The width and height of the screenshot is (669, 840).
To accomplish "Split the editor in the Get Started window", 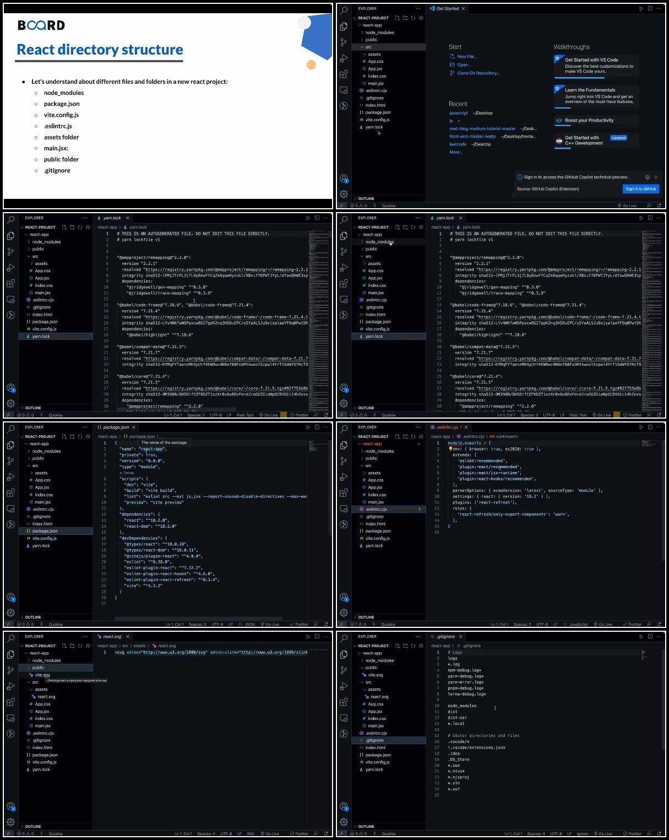I will [650, 9].
